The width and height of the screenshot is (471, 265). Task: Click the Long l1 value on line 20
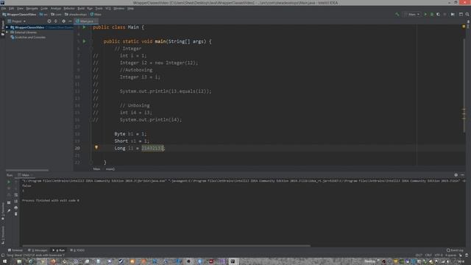pyautogui.click(x=152, y=148)
